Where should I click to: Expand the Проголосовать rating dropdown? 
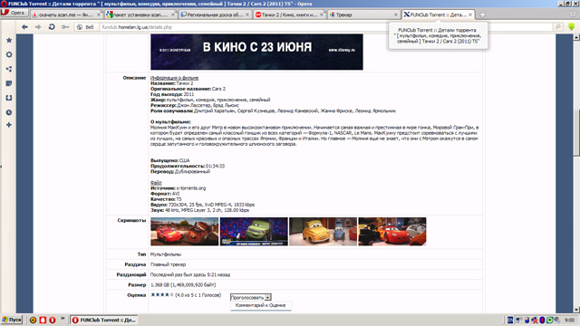coord(251,297)
